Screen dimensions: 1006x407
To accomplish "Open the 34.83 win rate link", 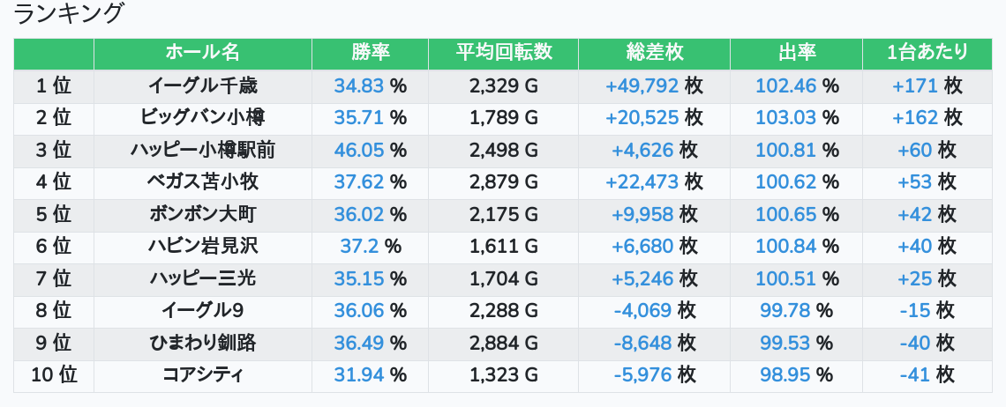I will [x=359, y=85].
